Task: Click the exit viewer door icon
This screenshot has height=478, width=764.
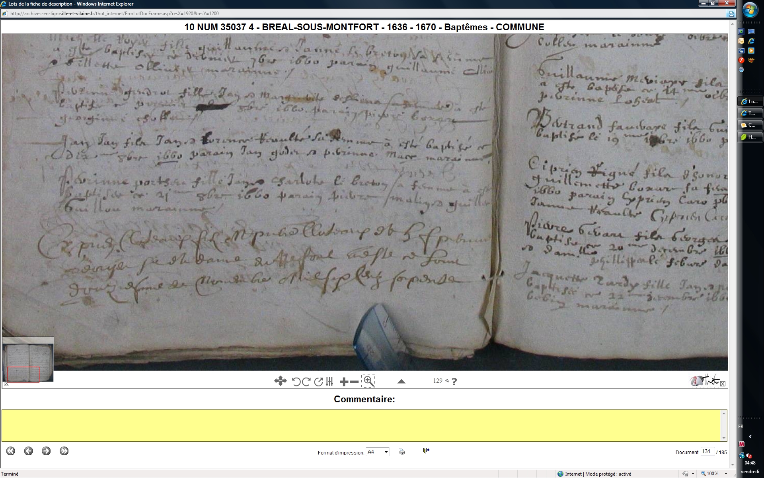Action: 426,451
